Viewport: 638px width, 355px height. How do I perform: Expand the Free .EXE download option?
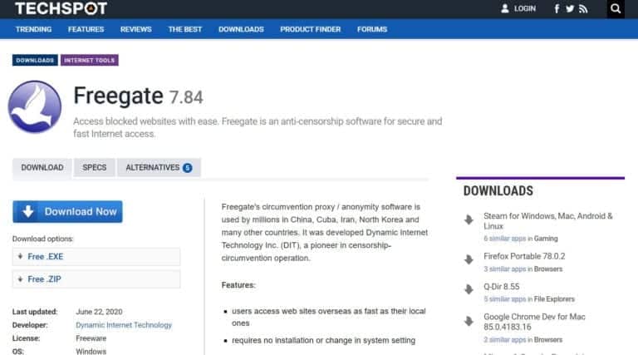pyautogui.click(x=96, y=257)
